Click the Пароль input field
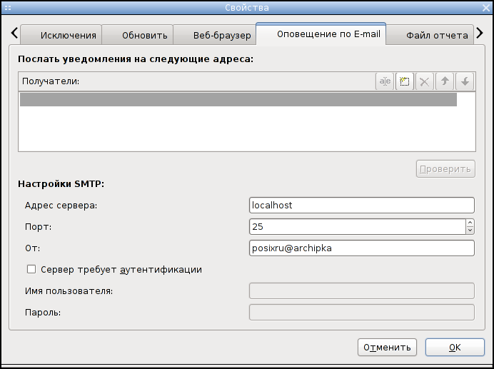494x369 pixels. coord(362,313)
